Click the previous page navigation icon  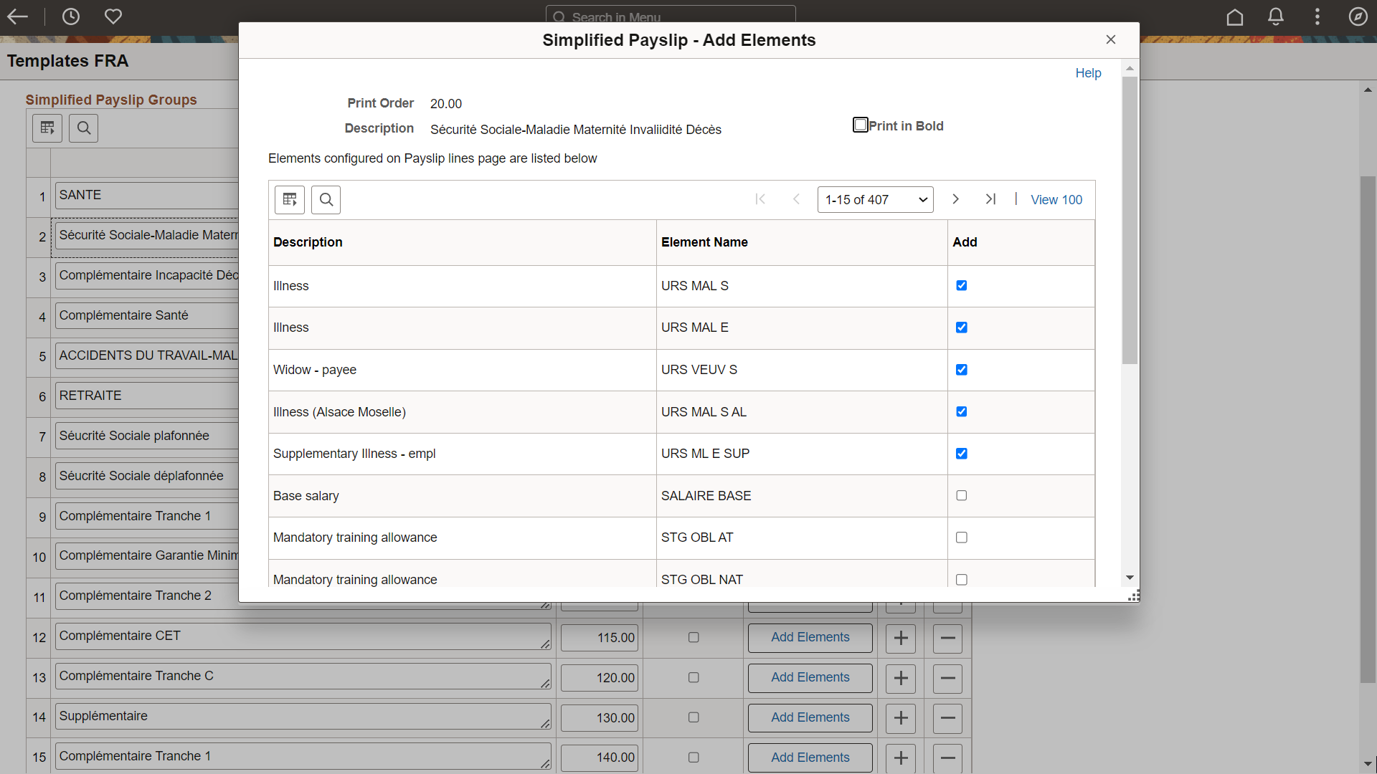796,199
